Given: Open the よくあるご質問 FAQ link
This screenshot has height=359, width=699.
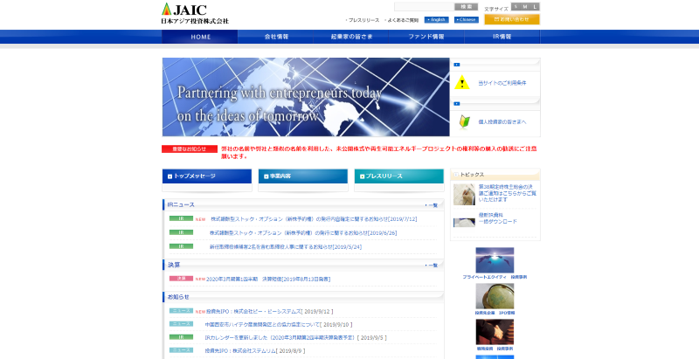Looking at the screenshot, I should (402, 20).
